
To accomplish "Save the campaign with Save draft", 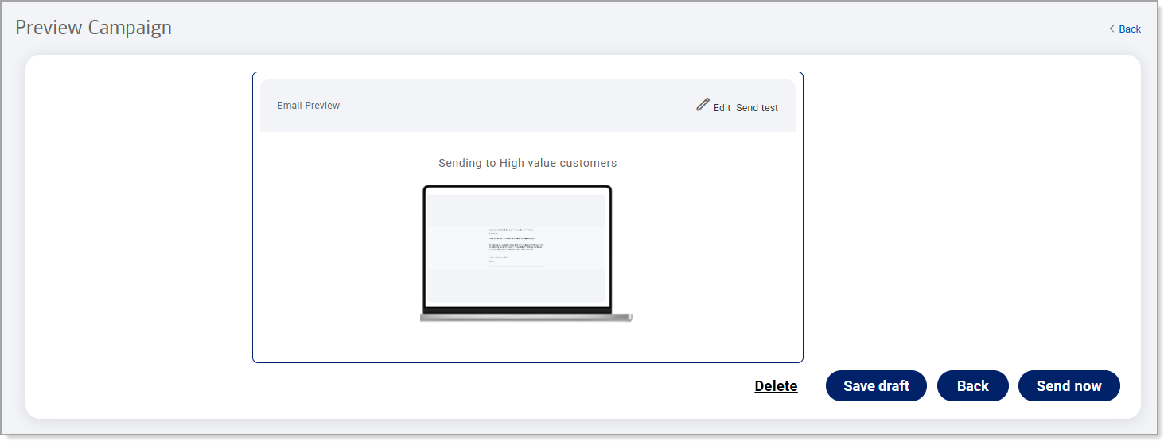I will tap(876, 386).
